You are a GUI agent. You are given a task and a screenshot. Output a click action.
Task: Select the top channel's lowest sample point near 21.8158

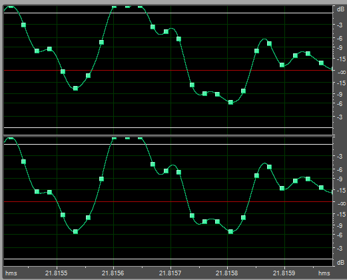tap(230, 102)
